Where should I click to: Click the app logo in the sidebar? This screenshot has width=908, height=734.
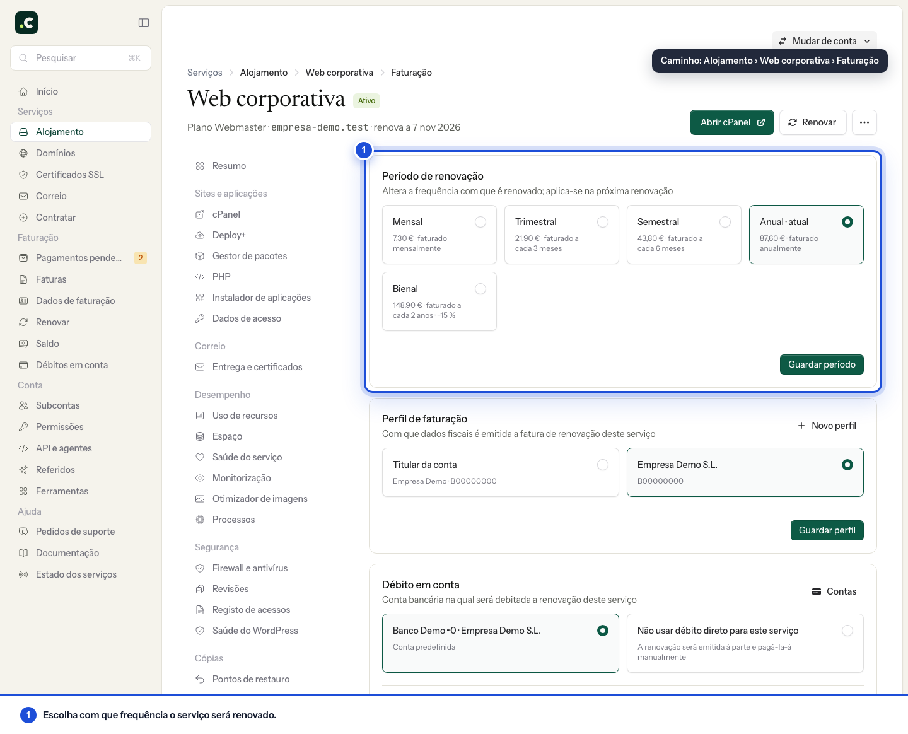pos(26,23)
